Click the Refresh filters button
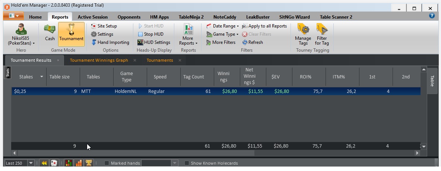 coord(252,42)
